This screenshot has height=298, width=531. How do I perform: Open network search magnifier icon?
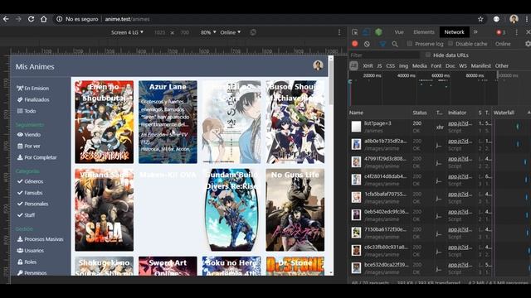[395, 44]
